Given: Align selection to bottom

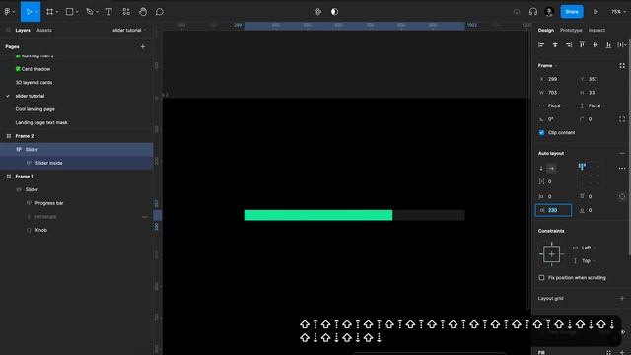Looking at the screenshot, I should (609, 45).
